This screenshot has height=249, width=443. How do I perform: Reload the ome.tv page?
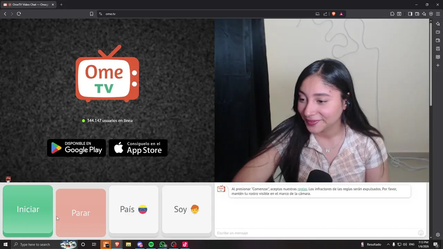coord(19,14)
